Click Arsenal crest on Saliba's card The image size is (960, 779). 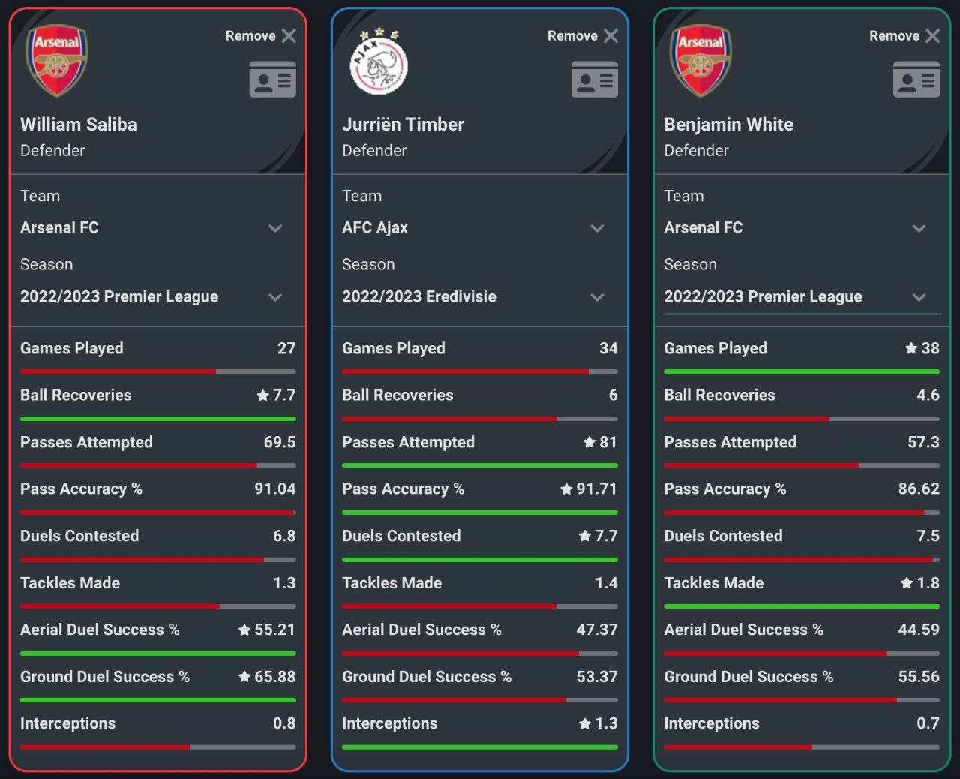coord(57,60)
